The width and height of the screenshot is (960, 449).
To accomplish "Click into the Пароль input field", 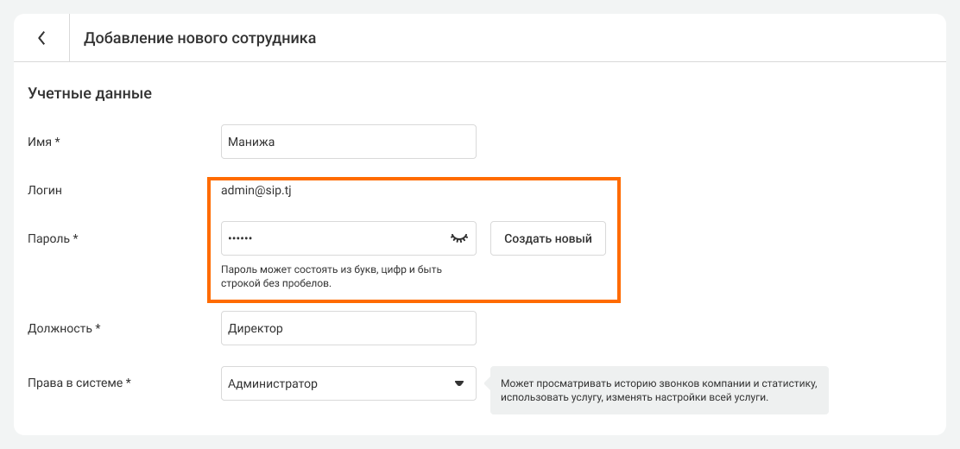I will pyautogui.click(x=332, y=238).
